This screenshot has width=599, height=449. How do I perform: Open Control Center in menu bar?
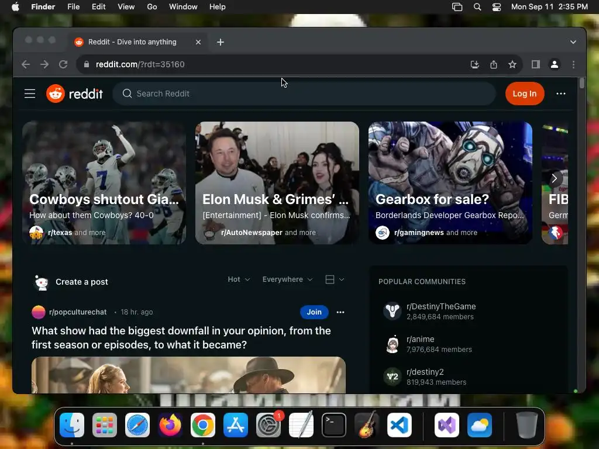497,7
